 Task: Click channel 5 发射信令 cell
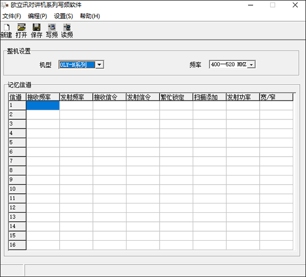(x=143, y=143)
